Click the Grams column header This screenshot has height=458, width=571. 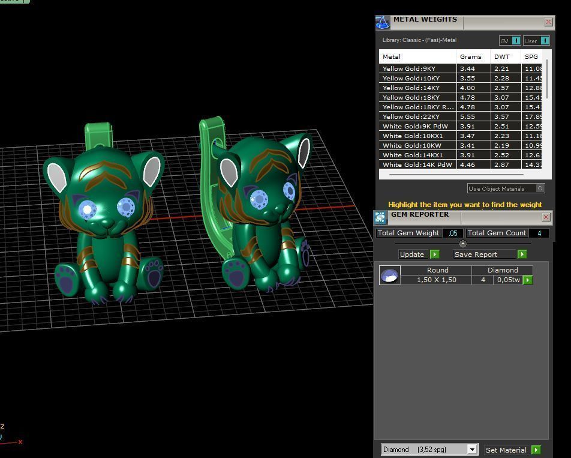pos(473,56)
